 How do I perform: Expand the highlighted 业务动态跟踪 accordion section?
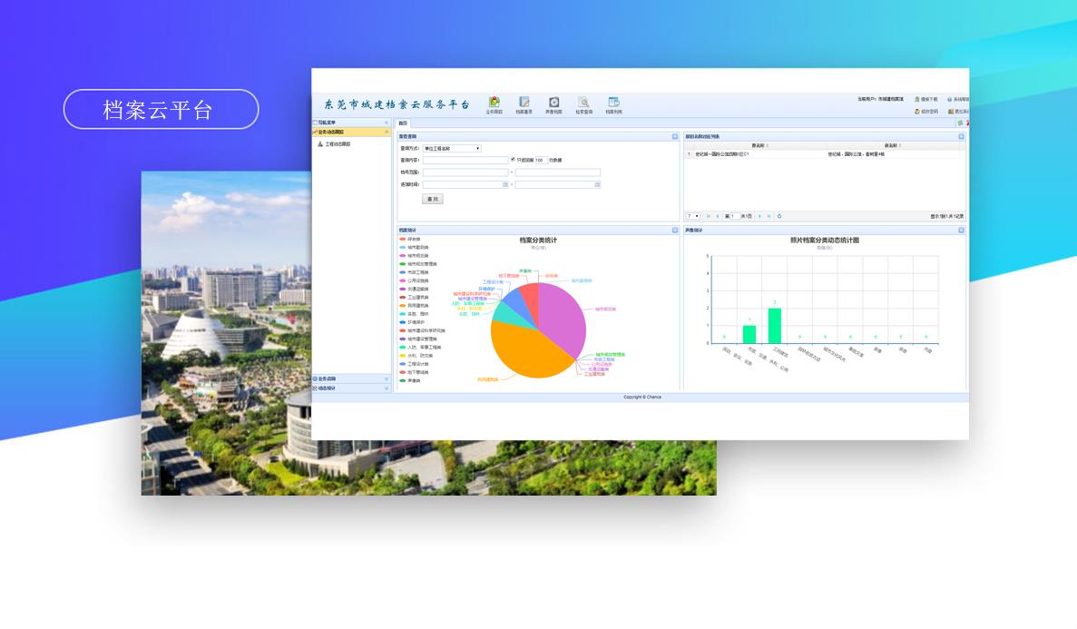[351, 132]
